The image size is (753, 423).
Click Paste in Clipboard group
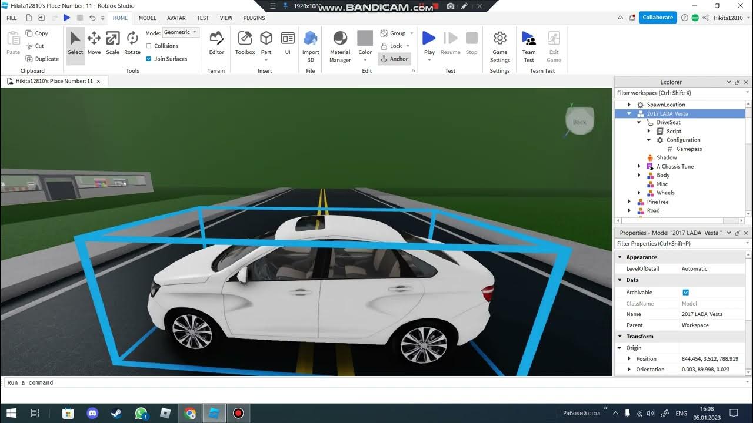coord(13,43)
